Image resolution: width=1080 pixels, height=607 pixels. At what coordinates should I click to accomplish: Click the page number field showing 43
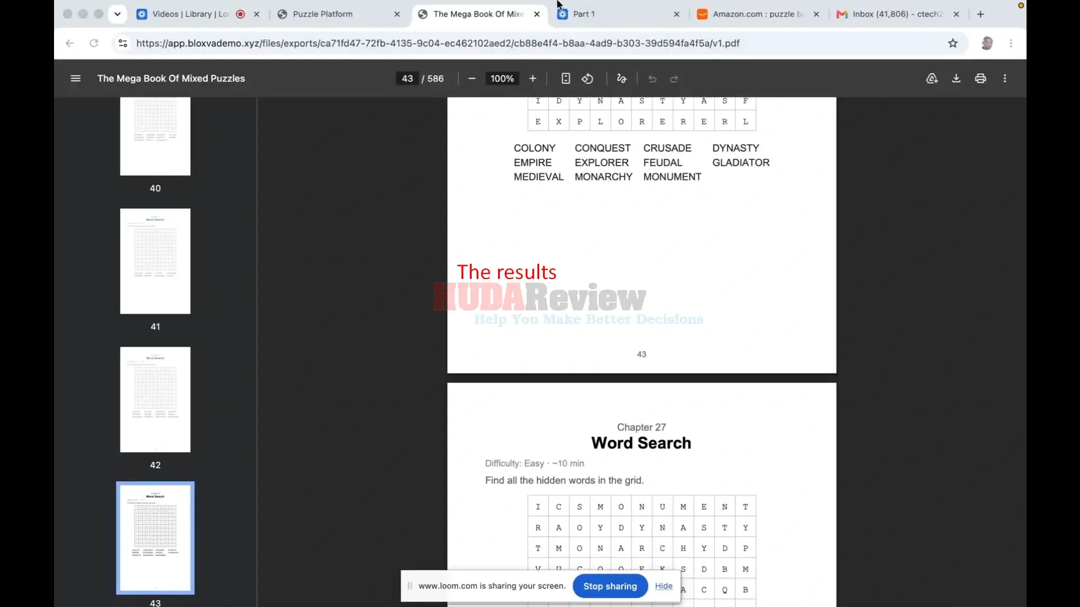click(407, 79)
